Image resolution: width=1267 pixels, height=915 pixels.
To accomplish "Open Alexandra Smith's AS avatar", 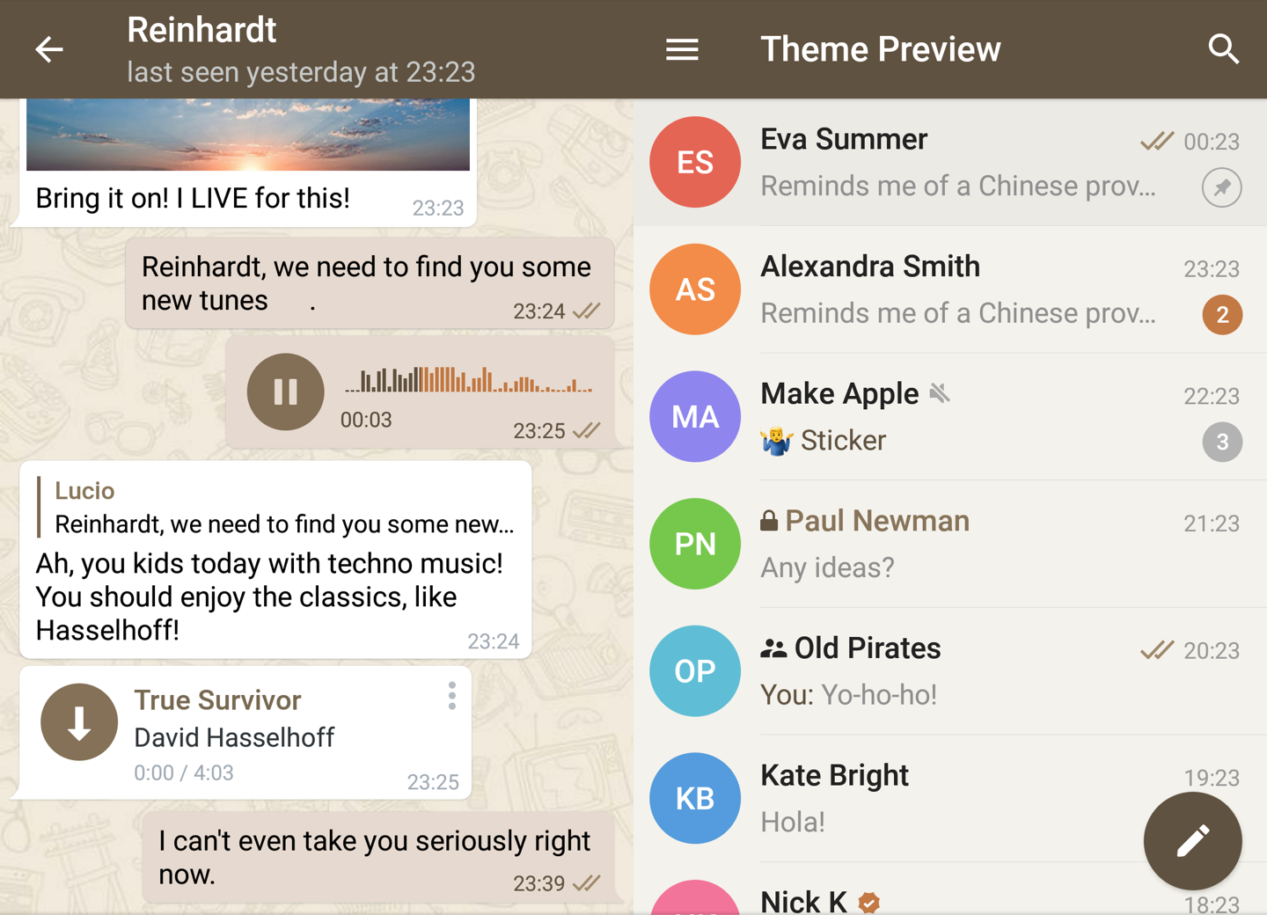I will (x=695, y=289).
